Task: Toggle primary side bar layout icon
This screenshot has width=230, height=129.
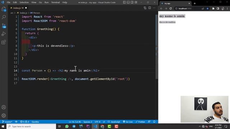Action: click(x=124, y=3)
